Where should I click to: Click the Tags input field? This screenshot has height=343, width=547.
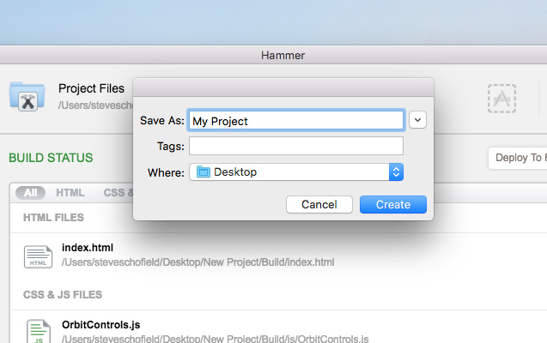pos(296,146)
